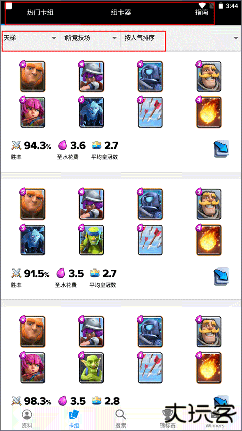242x431 pixels.
Task: Go to the Winners tab
Action: (215, 418)
